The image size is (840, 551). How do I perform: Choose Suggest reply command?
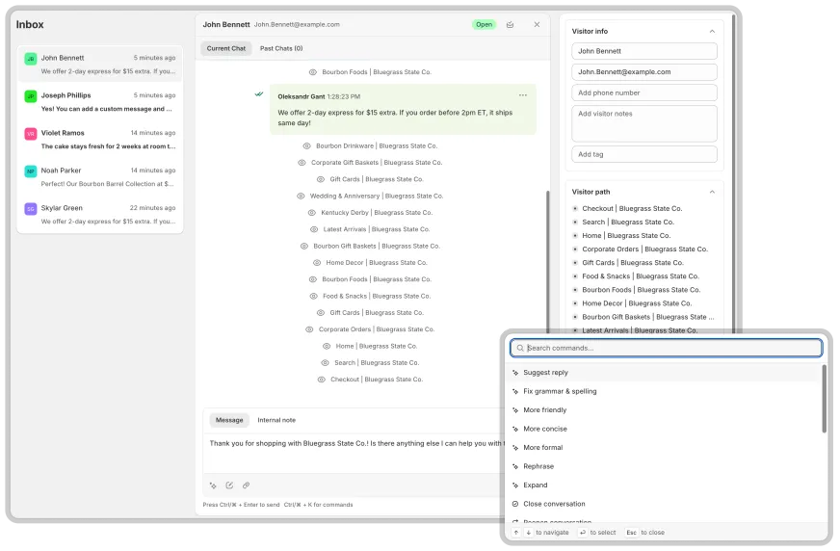[x=663, y=373]
